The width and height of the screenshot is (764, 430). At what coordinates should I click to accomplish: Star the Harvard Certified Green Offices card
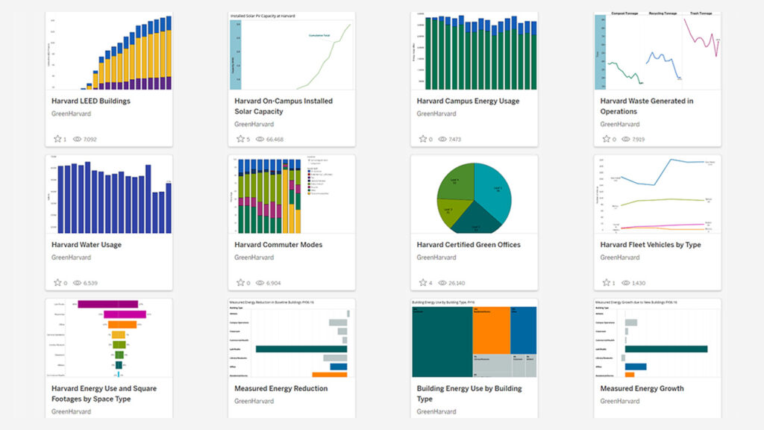423,283
